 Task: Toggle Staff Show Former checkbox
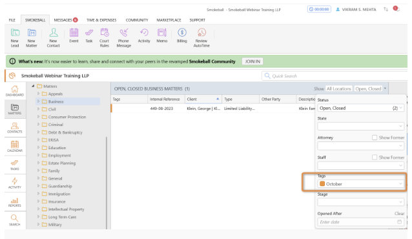[375, 157]
